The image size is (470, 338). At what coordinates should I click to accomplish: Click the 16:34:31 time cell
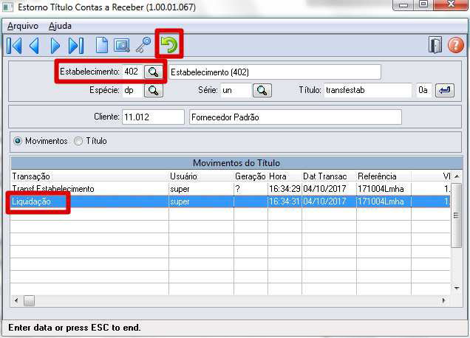[285, 201]
